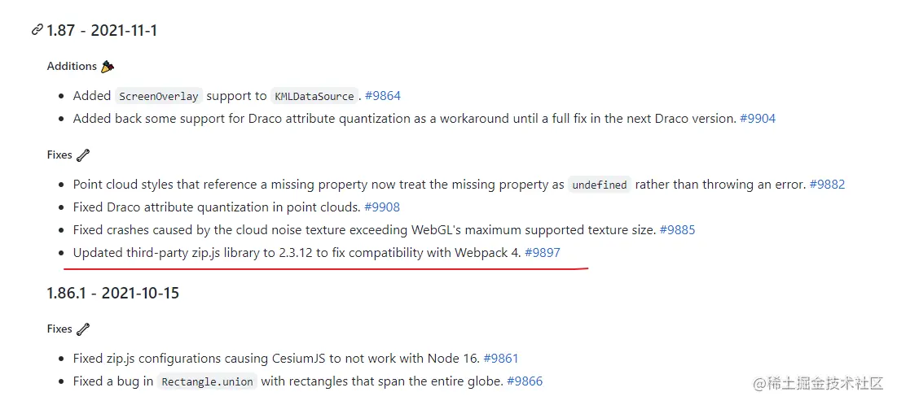Click the anchor link icon beside 1.87 heading
This screenshot has height=405, width=897.
37,30
